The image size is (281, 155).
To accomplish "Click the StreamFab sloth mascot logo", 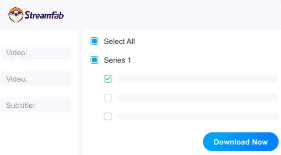I will (x=16, y=15).
